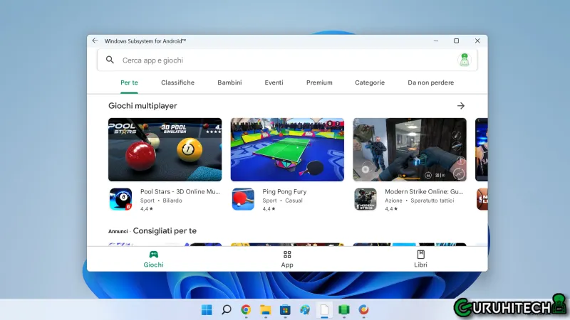Open the Modern Strike Online app icon

pyautogui.click(x=366, y=199)
